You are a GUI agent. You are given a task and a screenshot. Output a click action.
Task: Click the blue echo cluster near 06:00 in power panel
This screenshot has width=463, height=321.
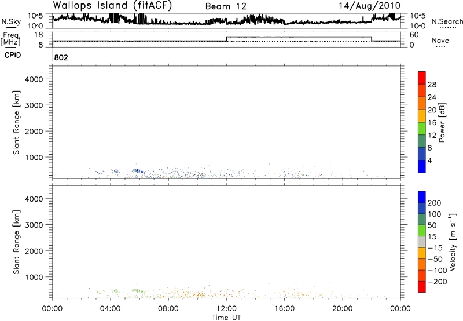(x=138, y=171)
